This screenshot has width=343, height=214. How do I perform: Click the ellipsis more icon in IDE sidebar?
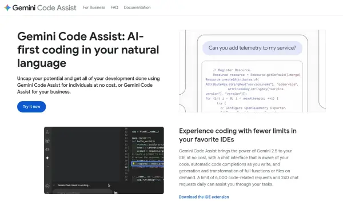[x=47, y=167]
